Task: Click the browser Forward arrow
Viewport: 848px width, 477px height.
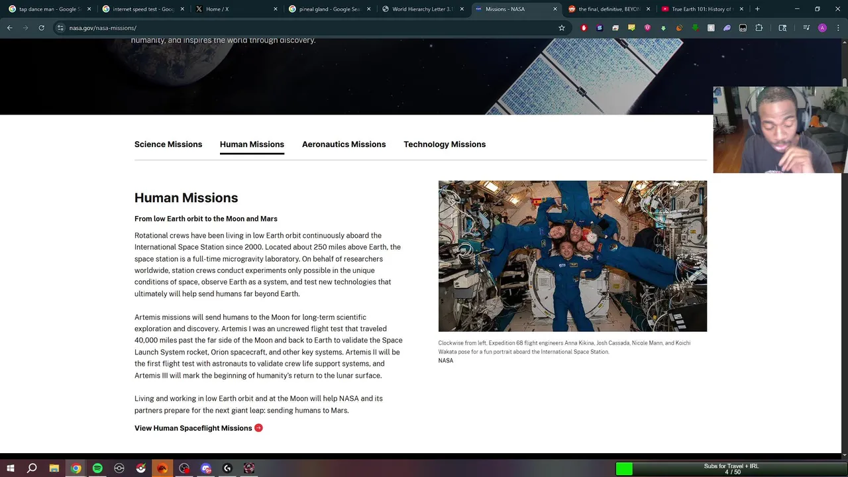Action: [26, 28]
